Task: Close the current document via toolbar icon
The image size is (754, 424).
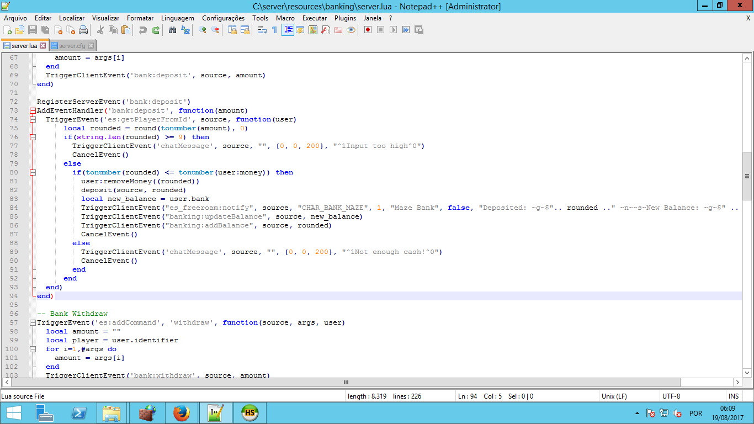Action: point(58,30)
